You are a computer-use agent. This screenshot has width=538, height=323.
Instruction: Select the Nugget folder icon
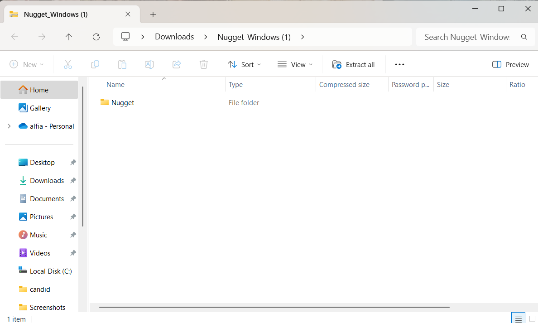click(105, 102)
